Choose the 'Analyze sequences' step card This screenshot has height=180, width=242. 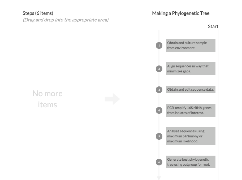coord(191,136)
